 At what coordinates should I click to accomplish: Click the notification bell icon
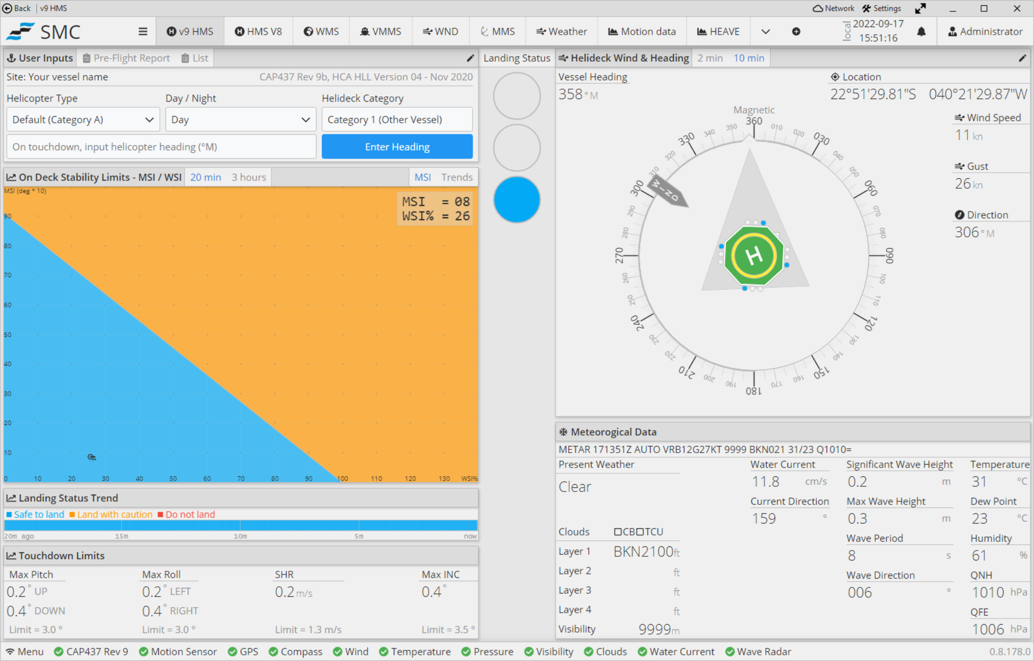921,32
